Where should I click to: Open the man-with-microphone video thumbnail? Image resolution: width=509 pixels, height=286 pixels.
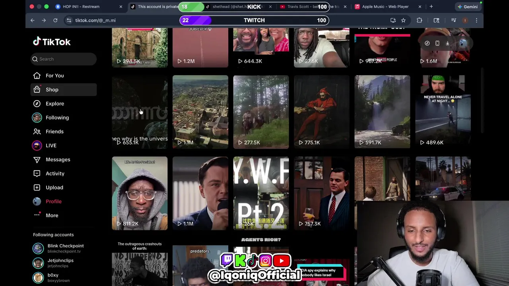point(200,193)
